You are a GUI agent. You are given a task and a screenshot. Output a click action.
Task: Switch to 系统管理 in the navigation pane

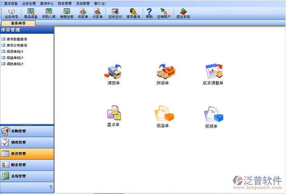(x=27, y=176)
